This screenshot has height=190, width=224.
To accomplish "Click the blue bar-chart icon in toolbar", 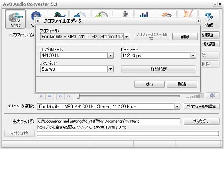I will pyautogui.click(x=145, y=13).
